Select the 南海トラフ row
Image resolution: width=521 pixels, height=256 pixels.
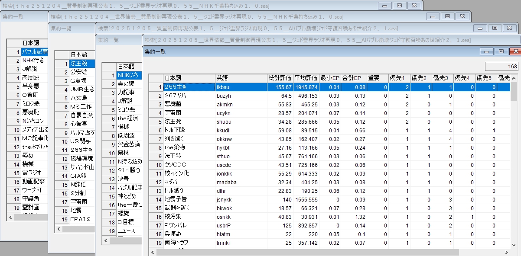pyautogui.click(x=189, y=243)
